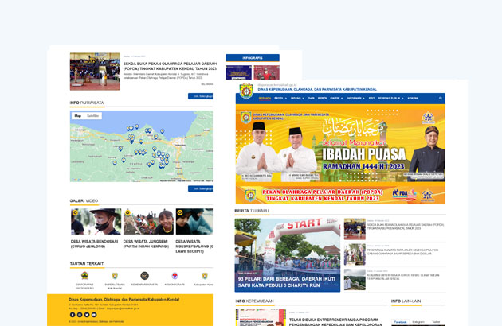
Task: Open the 93 Pelari charity run featured image
Action: point(288,254)
